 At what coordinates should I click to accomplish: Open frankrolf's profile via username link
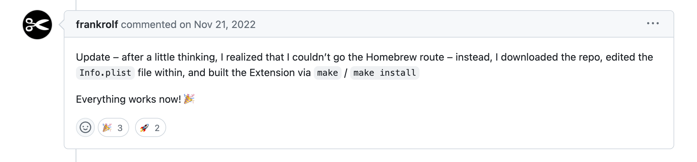pyautogui.click(x=97, y=24)
